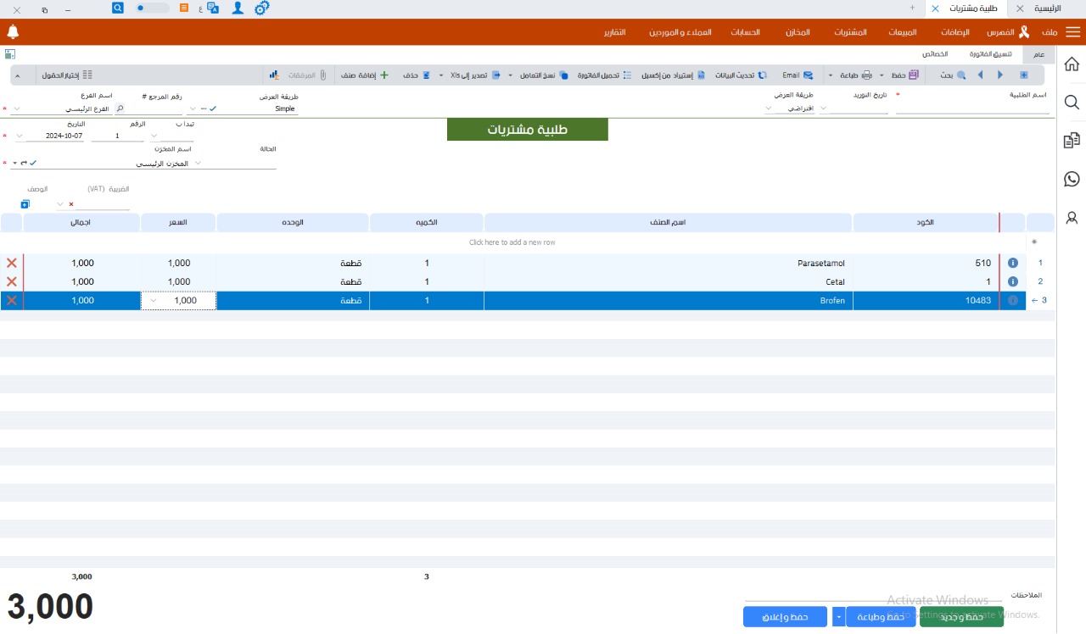Viewport: 1086px width, 634px height.
Task: Open the settings gears icon in title bar
Action: click(262, 8)
